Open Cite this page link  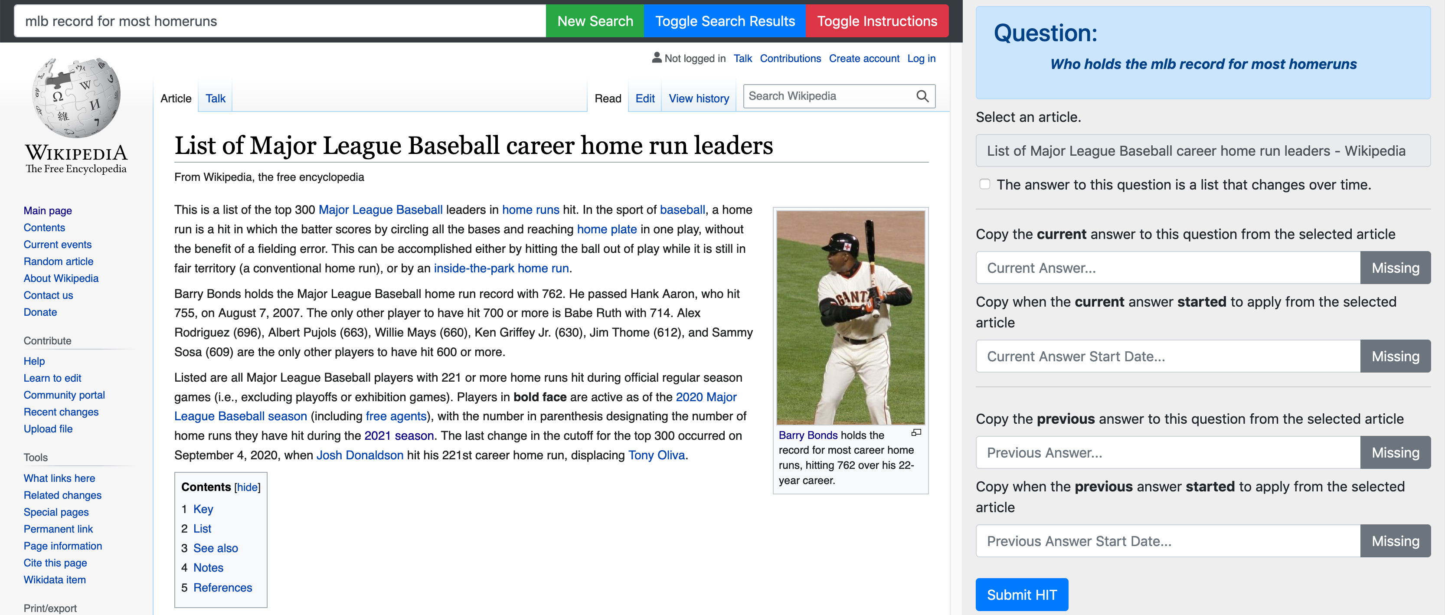(x=55, y=562)
